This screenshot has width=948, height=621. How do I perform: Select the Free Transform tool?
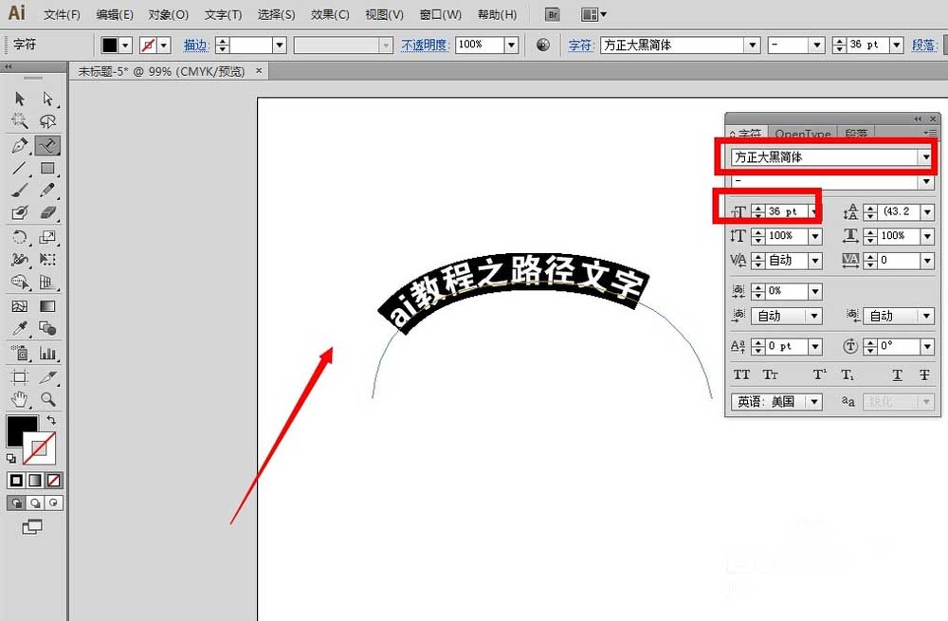click(x=47, y=260)
